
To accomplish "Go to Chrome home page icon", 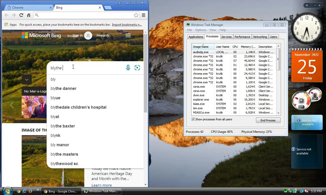I will tap(29, 15).
